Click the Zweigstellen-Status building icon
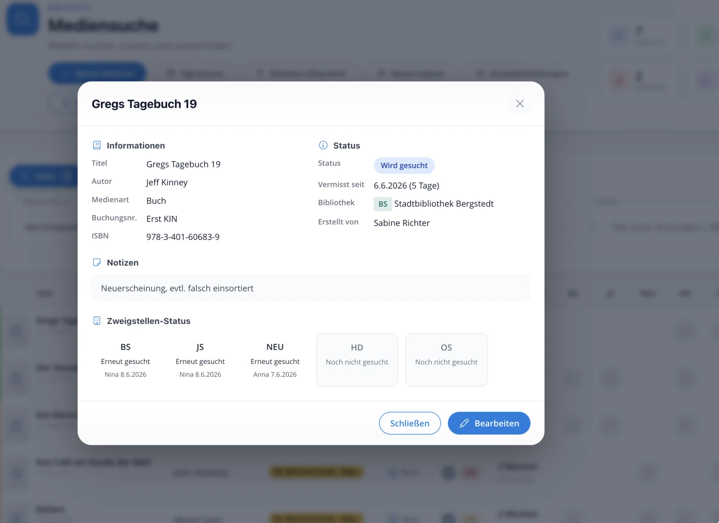719x523 pixels. click(x=97, y=321)
